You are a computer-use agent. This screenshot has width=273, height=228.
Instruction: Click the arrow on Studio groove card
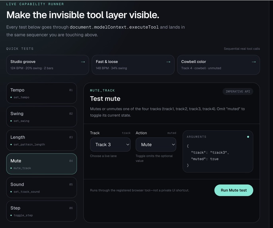click(x=83, y=62)
